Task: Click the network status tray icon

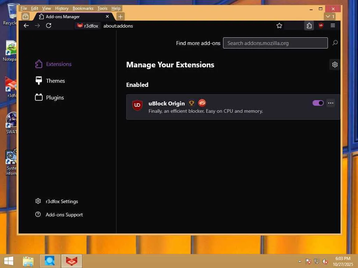Action: pyautogui.click(x=316, y=261)
